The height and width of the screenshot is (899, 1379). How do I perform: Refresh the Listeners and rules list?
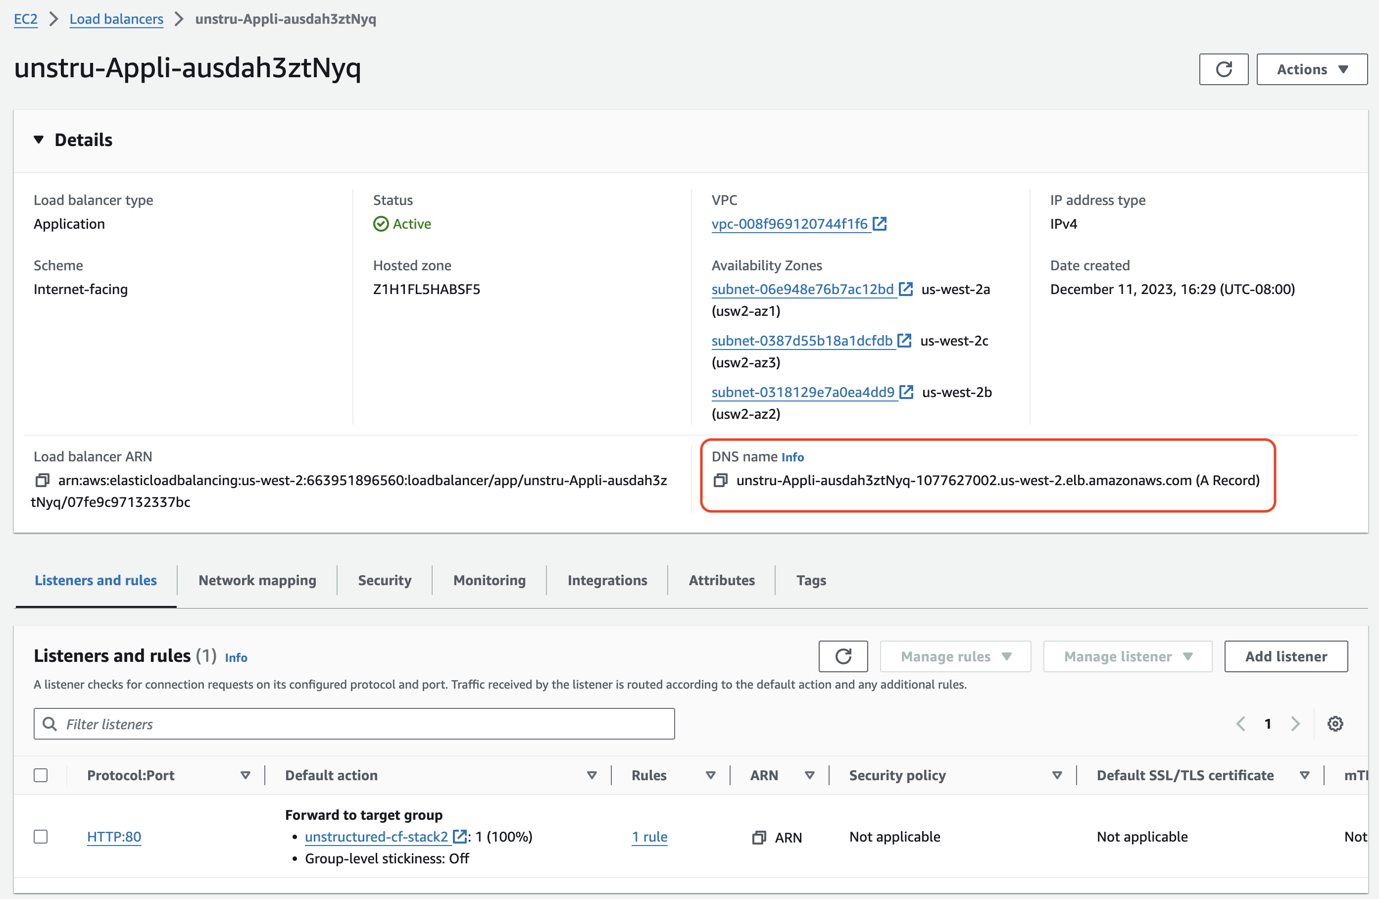pos(843,656)
